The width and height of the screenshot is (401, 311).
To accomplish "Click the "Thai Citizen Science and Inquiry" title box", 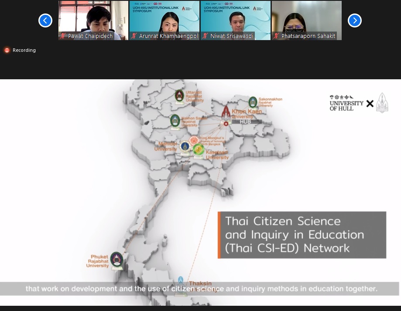I will click(x=302, y=235).
